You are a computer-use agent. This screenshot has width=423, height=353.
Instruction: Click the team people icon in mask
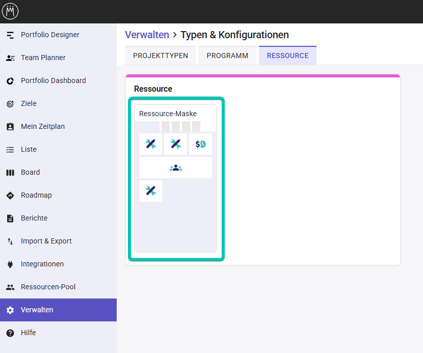176,168
